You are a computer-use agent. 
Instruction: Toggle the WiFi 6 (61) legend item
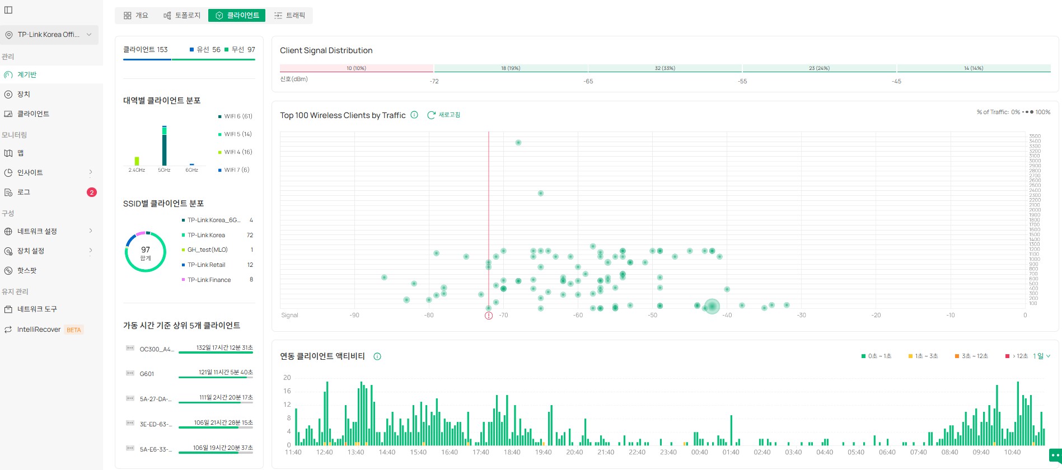tap(235, 116)
